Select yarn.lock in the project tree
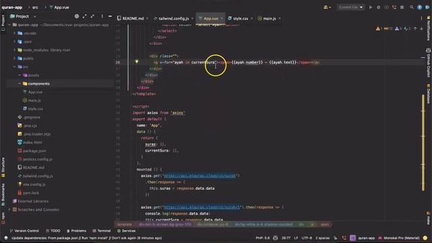 [x=30, y=193]
